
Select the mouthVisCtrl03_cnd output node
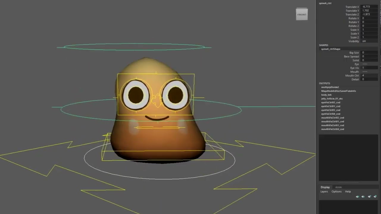pos(332,125)
